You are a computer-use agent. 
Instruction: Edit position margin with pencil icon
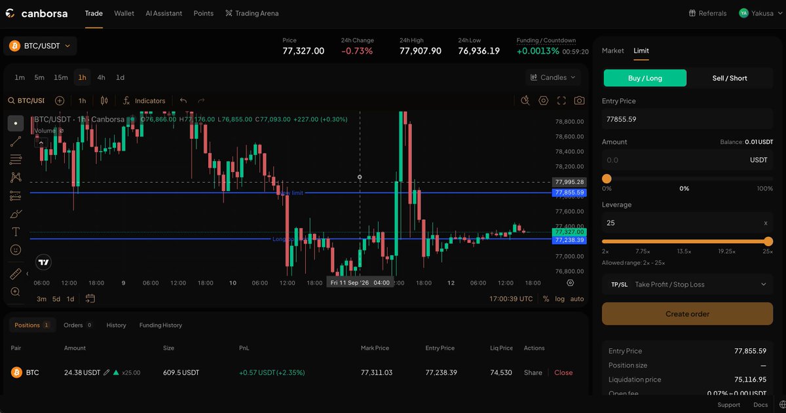[106, 372]
